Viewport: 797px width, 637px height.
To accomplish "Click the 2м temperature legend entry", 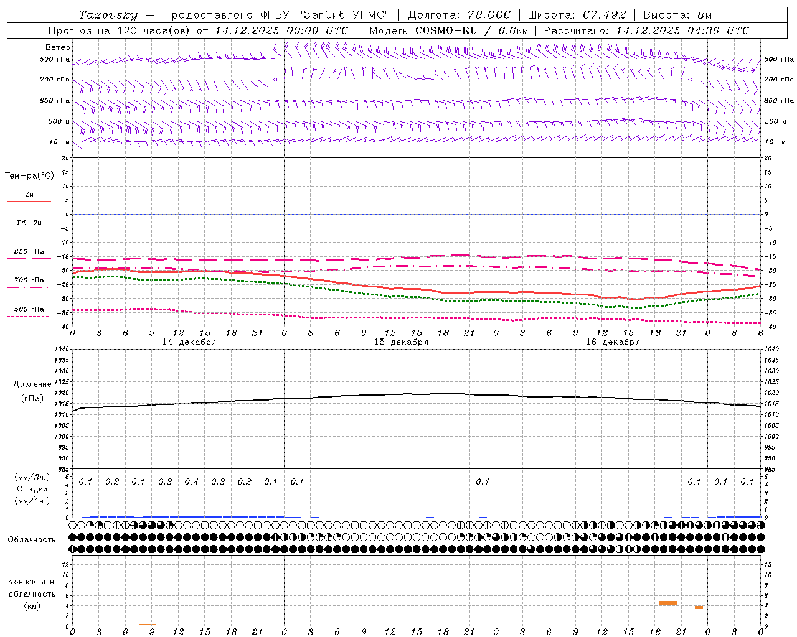I will pos(29,195).
